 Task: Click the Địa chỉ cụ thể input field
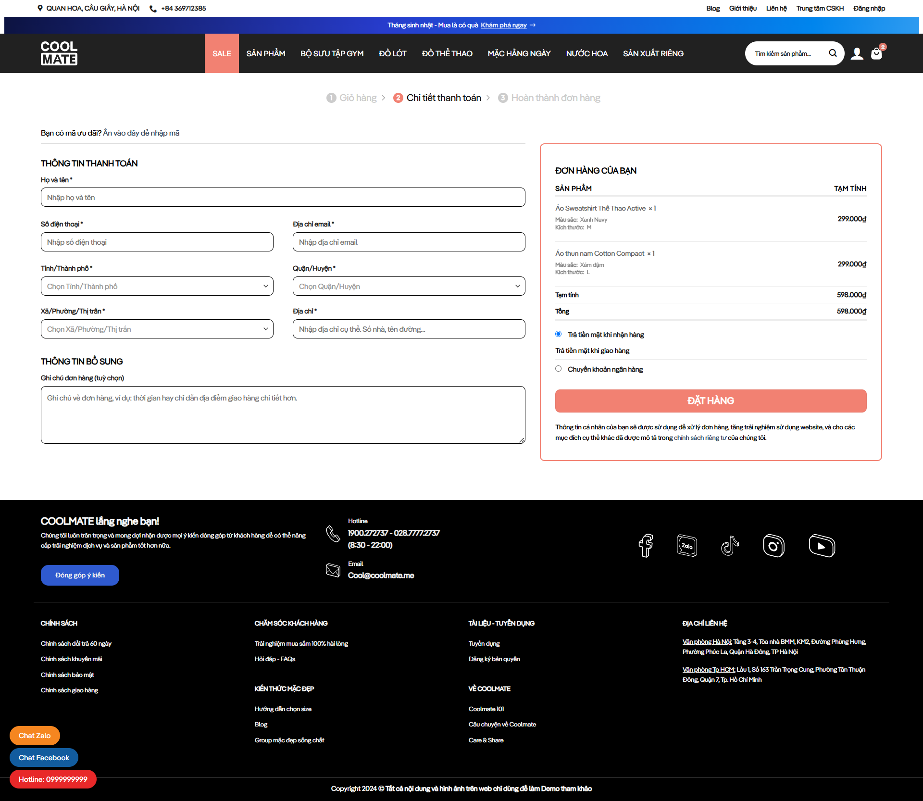409,329
